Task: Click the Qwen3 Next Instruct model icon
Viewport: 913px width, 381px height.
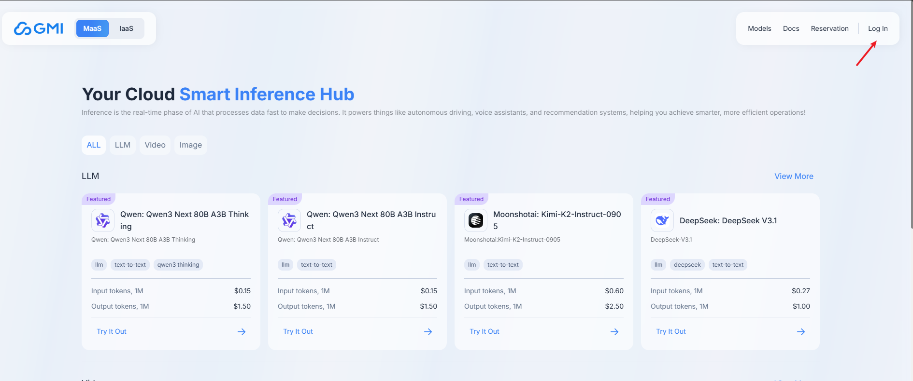Action: pyautogui.click(x=289, y=220)
